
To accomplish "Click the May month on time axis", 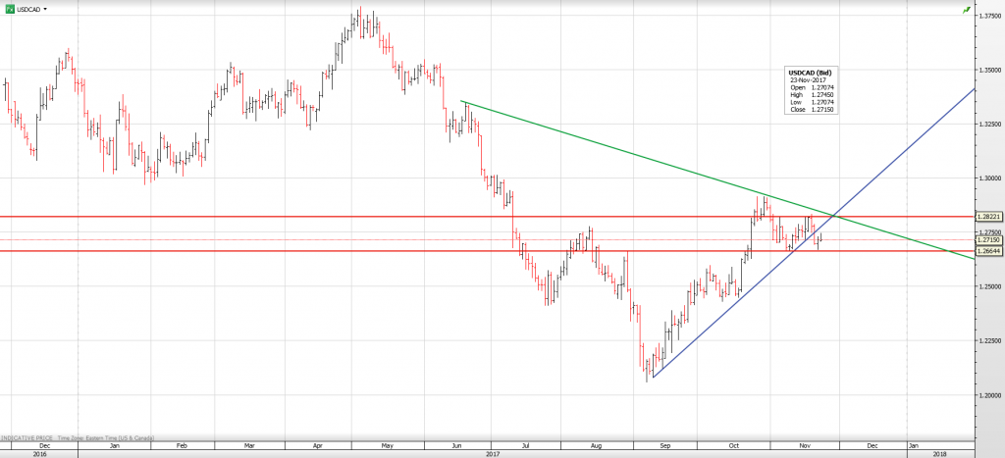I will pyautogui.click(x=387, y=445).
